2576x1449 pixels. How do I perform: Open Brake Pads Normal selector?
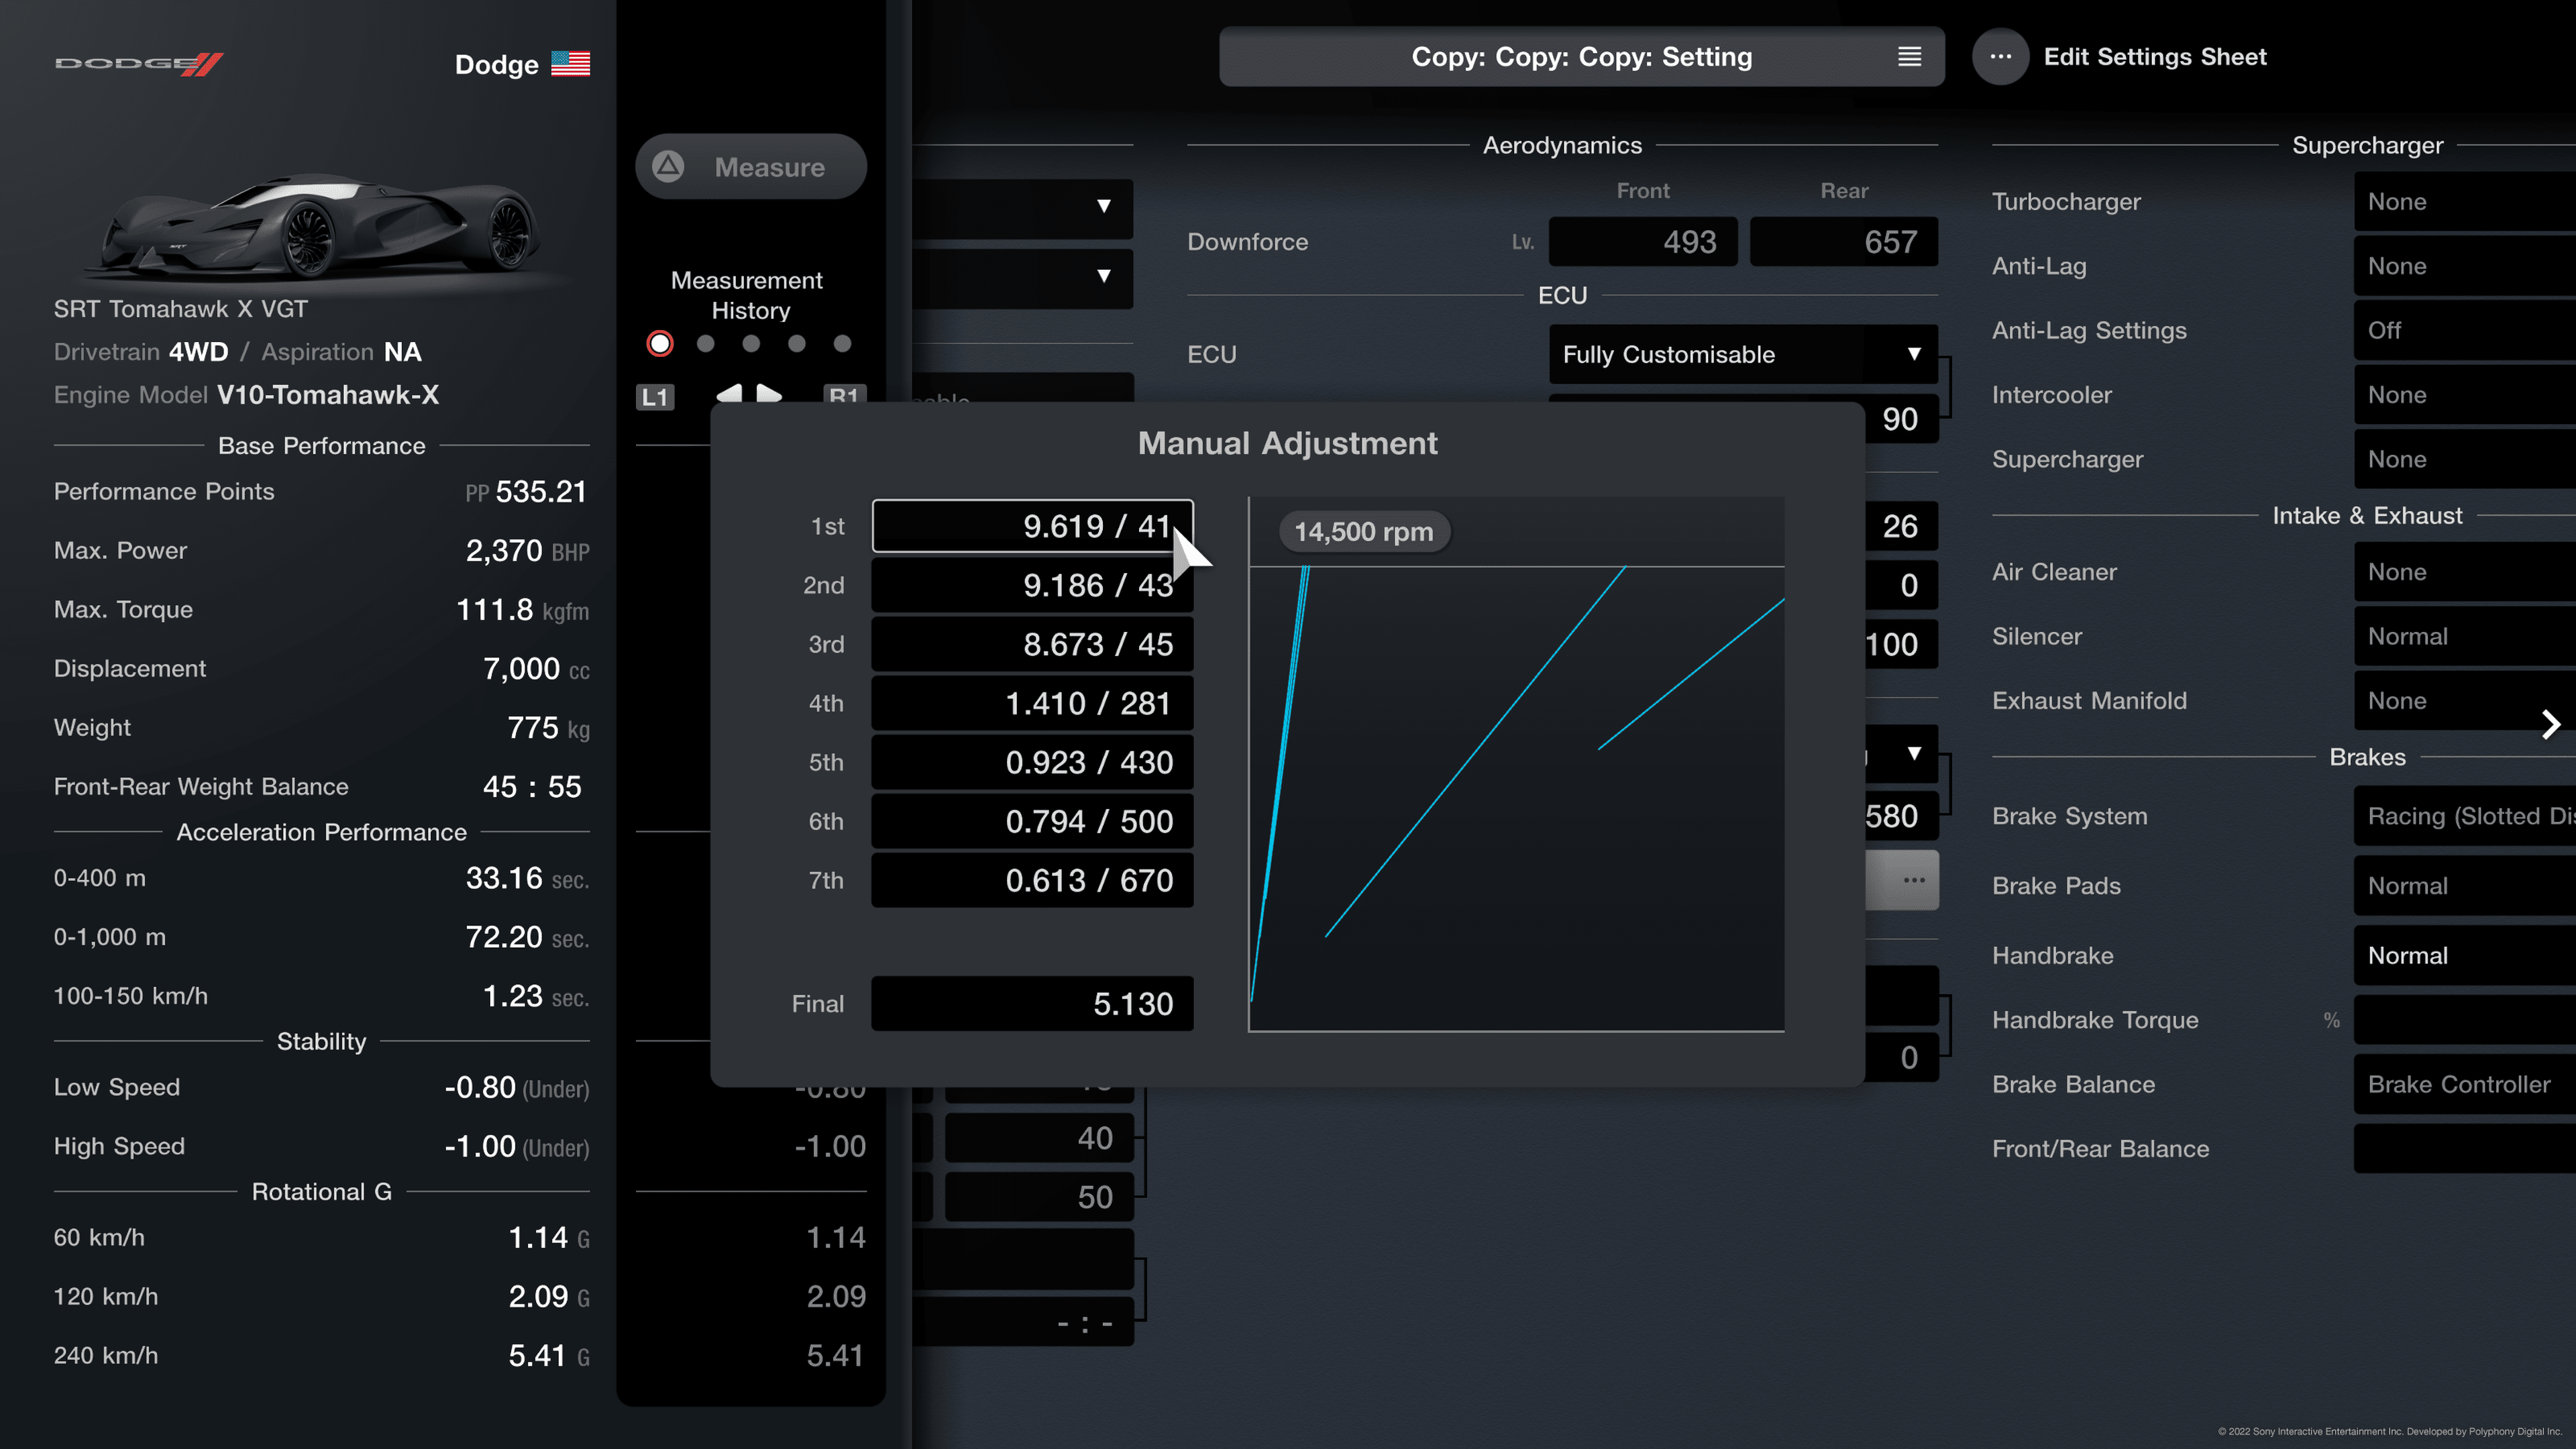(2465, 886)
